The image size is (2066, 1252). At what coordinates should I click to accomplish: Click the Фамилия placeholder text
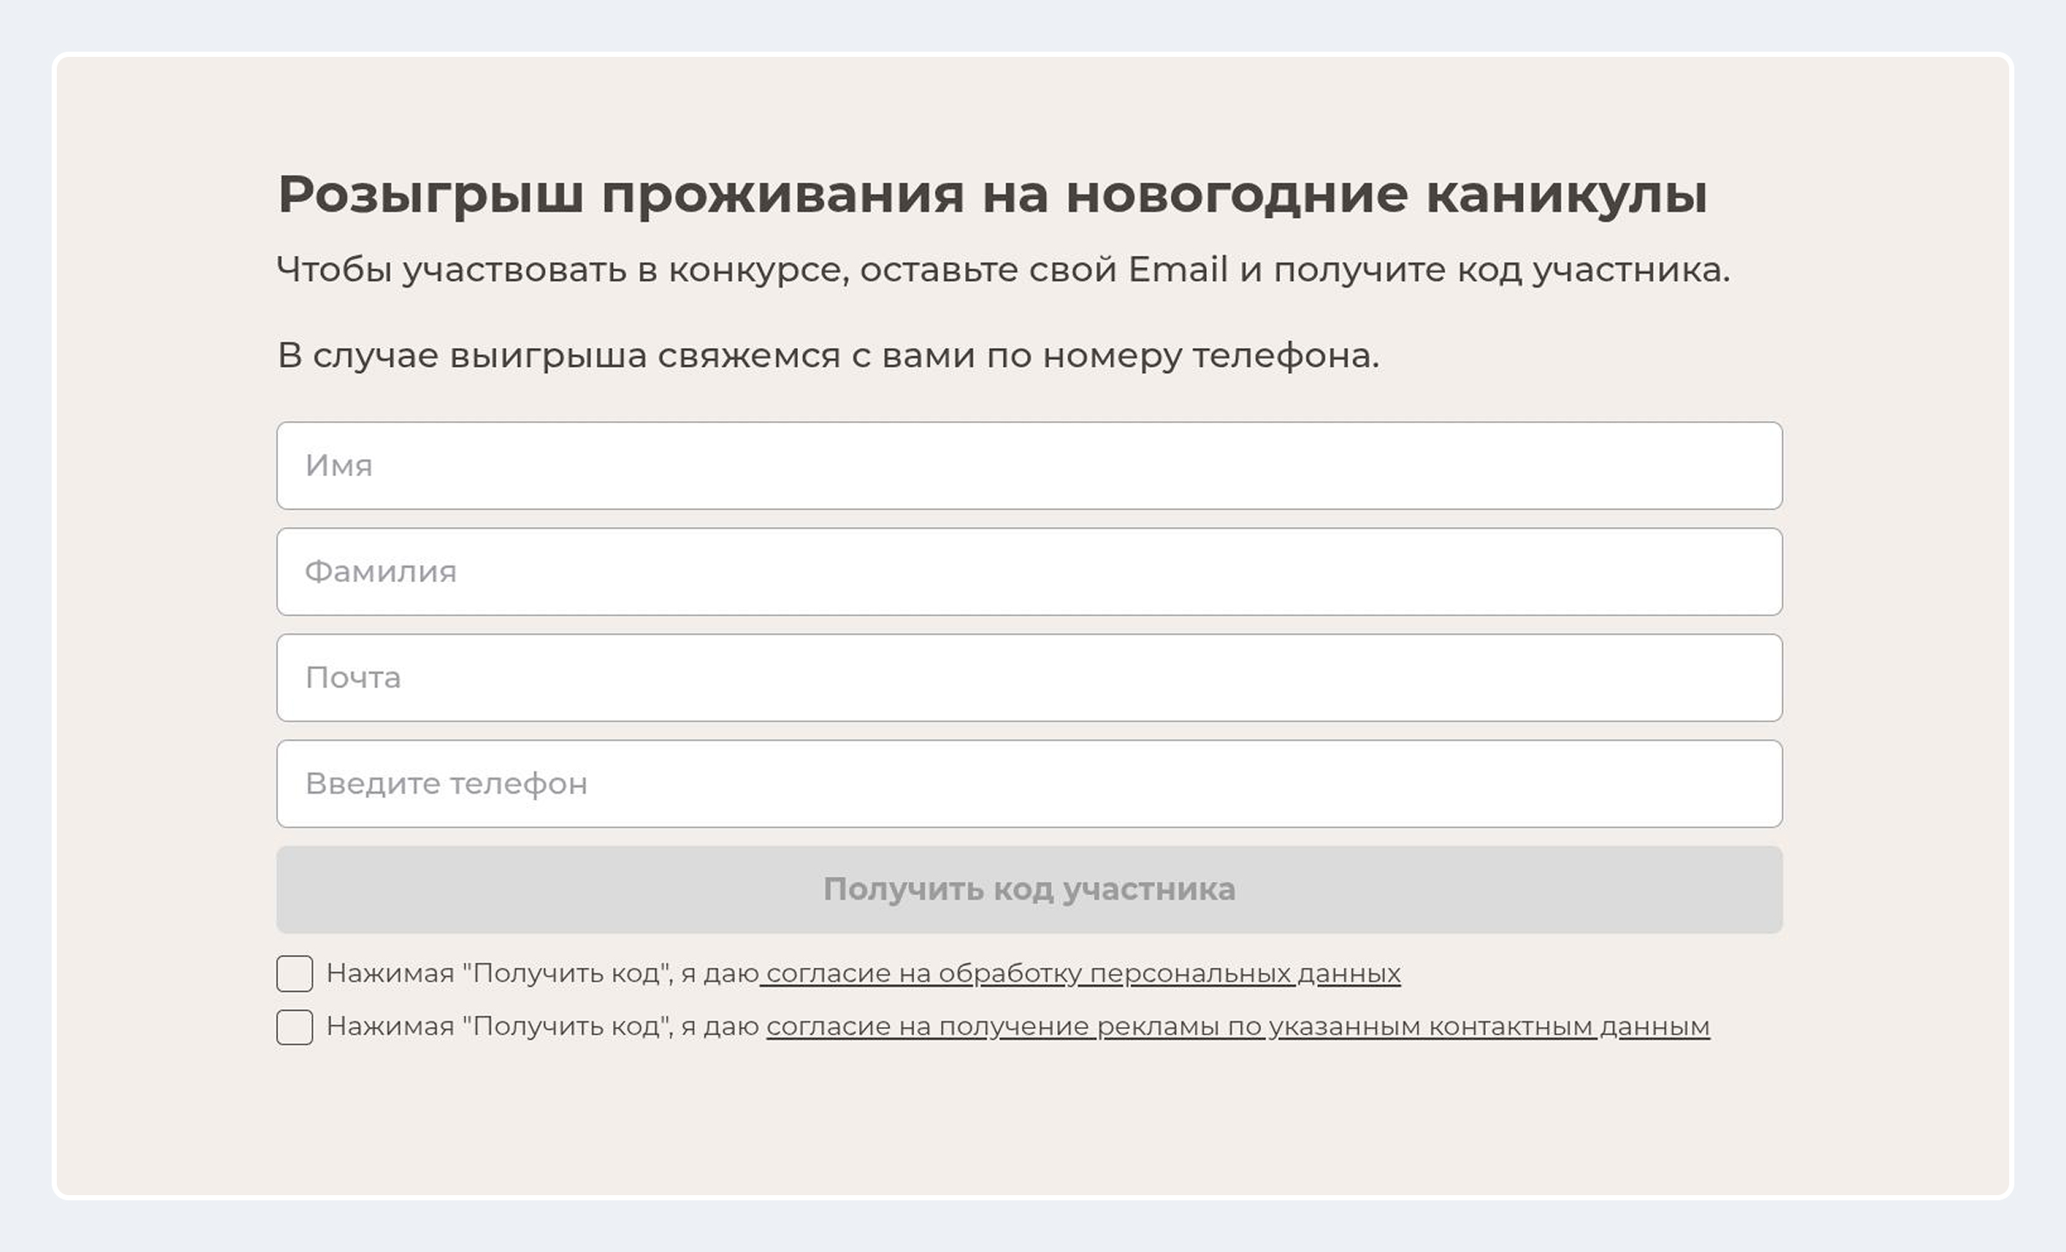(x=380, y=572)
